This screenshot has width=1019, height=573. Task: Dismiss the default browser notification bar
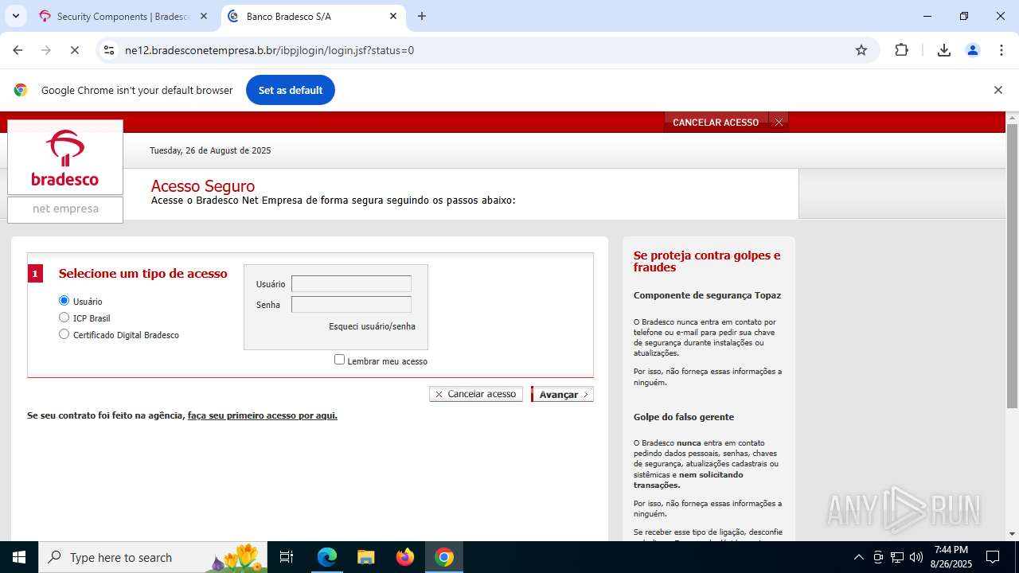tap(998, 90)
